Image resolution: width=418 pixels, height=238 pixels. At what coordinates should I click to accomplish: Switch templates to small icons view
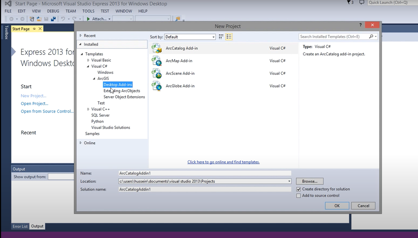[221, 37]
